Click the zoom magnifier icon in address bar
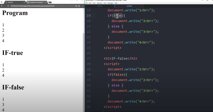This screenshot has width=213, height=112. [x=76, y=6]
